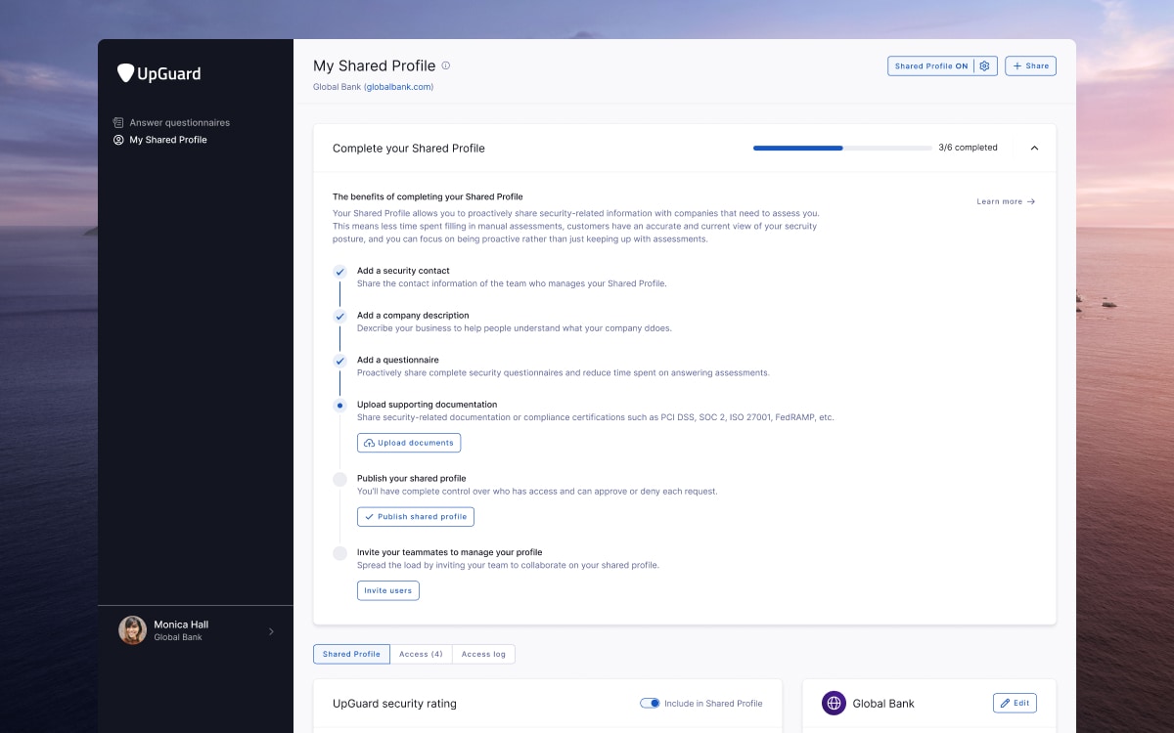This screenshot has height=733, width=1174.
Task: Click empty step circle for Publish your shared profile
Action: (340, 479)
